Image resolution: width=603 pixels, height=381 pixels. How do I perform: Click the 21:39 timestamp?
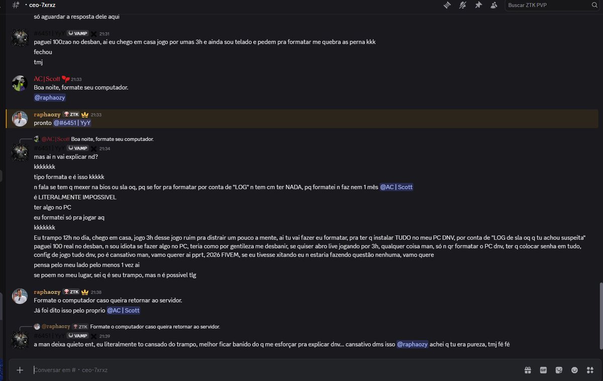point(104,336)
